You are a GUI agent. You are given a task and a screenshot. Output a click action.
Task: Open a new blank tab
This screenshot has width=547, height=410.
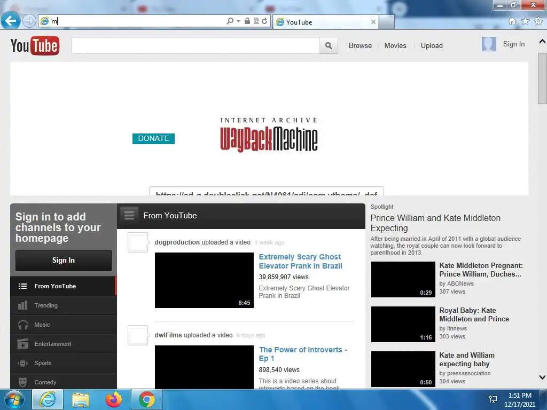[x=387, y=22]
